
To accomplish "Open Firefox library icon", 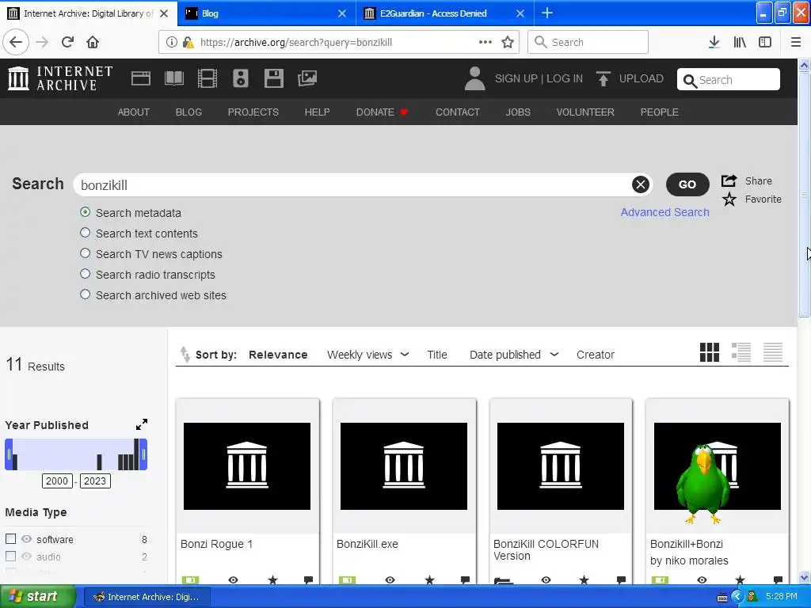I will (x=740, y=43).
